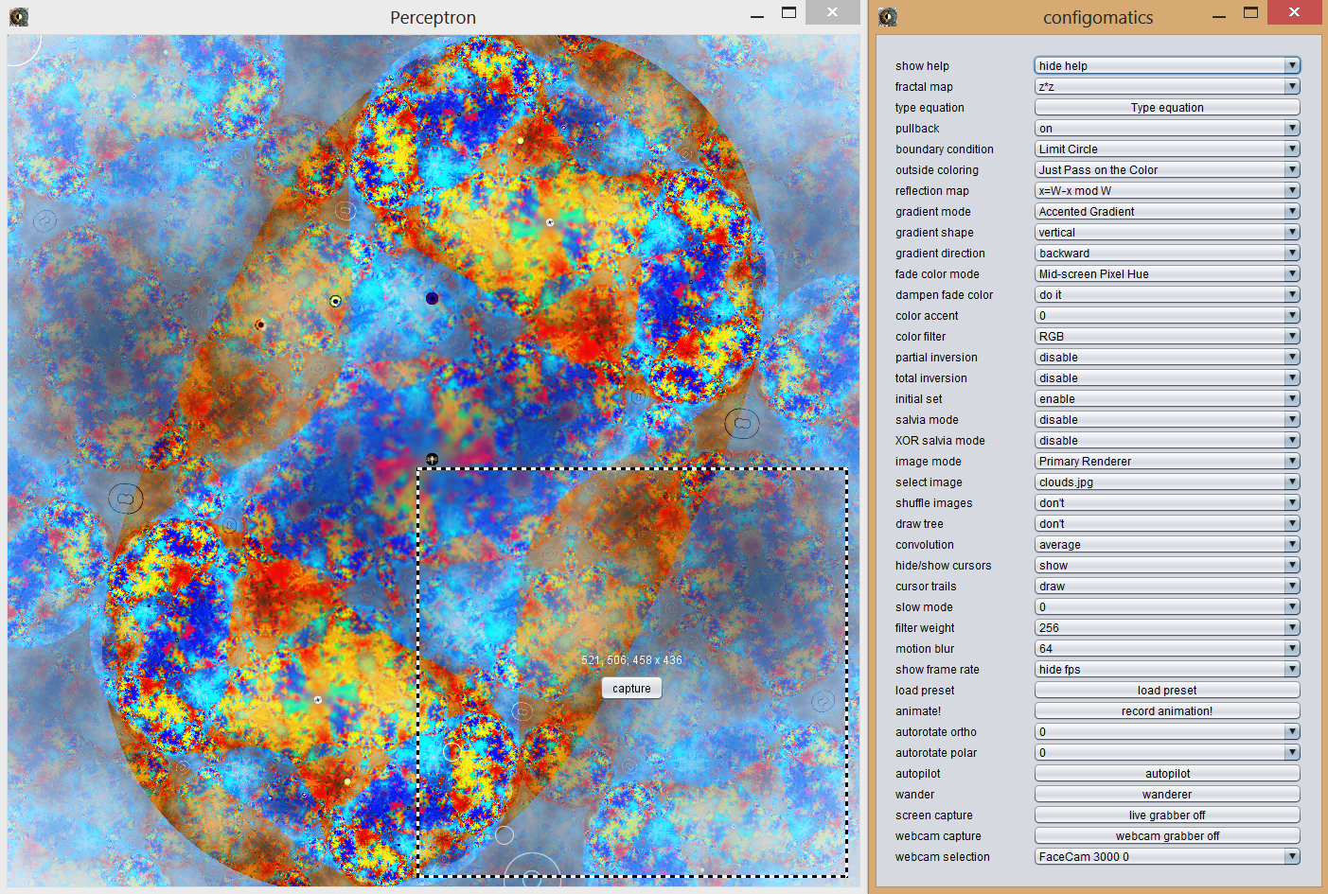Open the filter weight 256 dropdown
Screen dimensions: 1328x894
pyautogui.click(x=1167, y=628)
